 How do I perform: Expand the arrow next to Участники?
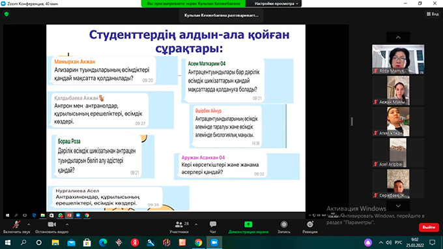196,224
